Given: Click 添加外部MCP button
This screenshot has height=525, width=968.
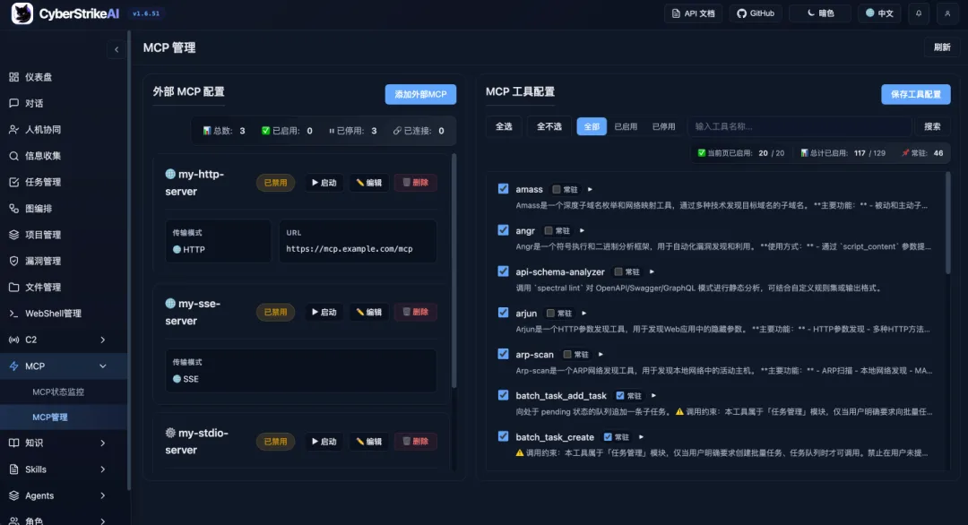Looking at the screenshot, I should (x=420, y=94).
